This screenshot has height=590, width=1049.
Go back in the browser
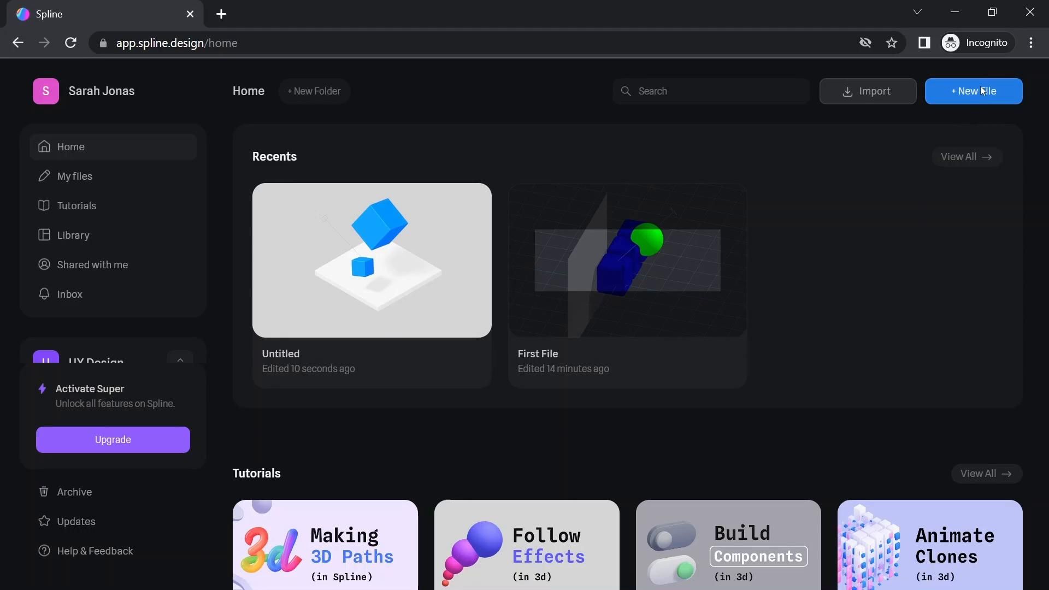point(18,43)
